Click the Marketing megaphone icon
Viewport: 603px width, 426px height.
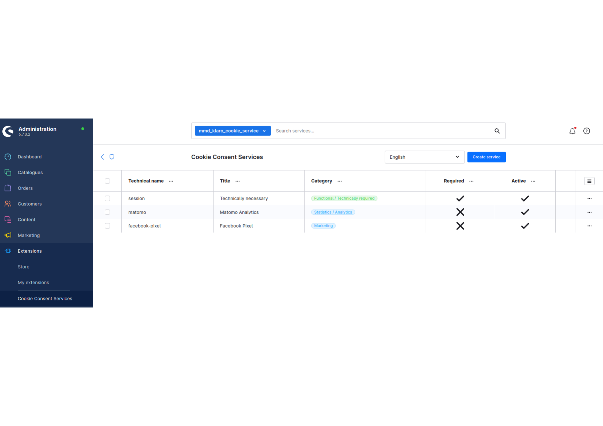click(x=8, y=235)
